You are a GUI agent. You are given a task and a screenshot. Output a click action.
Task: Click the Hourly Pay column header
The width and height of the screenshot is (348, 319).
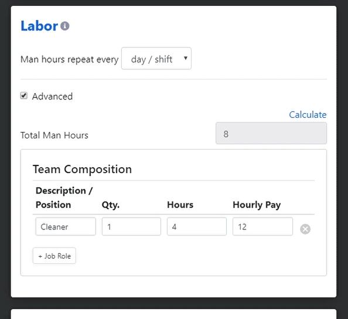point(257,205)
